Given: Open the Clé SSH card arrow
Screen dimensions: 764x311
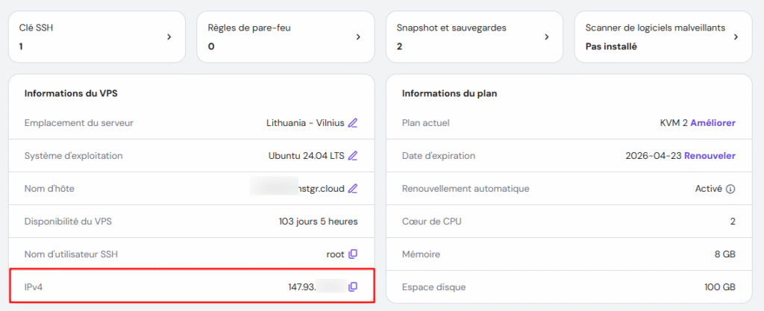Looking at the screenshot, I should (x=169, y=37).
